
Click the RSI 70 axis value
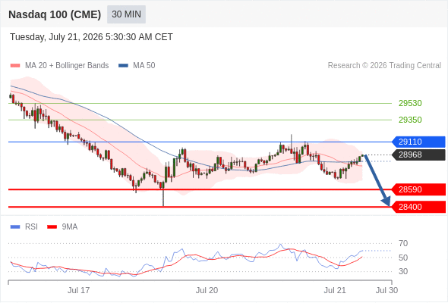403,243
